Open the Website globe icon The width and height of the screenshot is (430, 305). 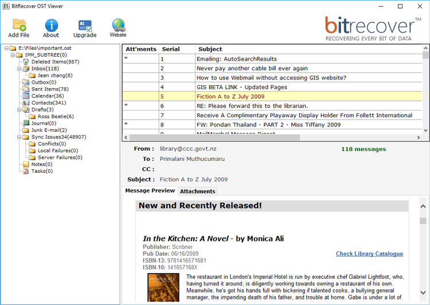(118, 25)
